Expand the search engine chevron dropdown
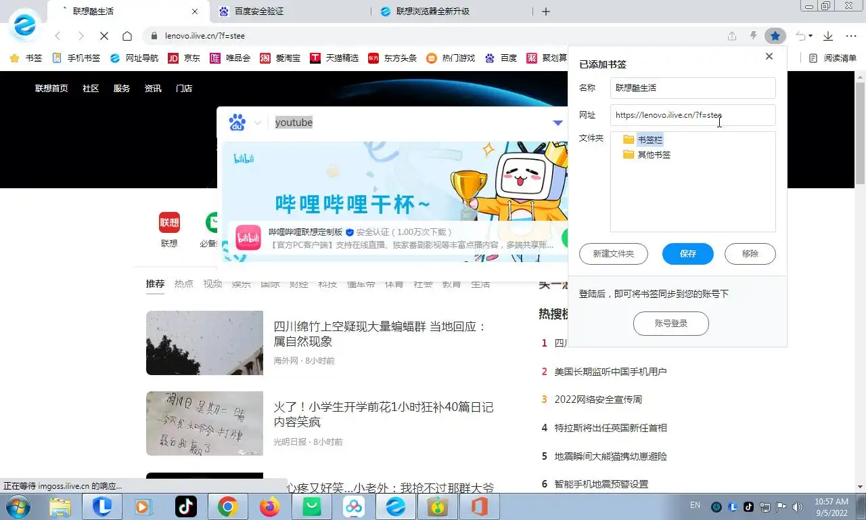This screenshot has height=520, width=866. (x=258, y=123)
